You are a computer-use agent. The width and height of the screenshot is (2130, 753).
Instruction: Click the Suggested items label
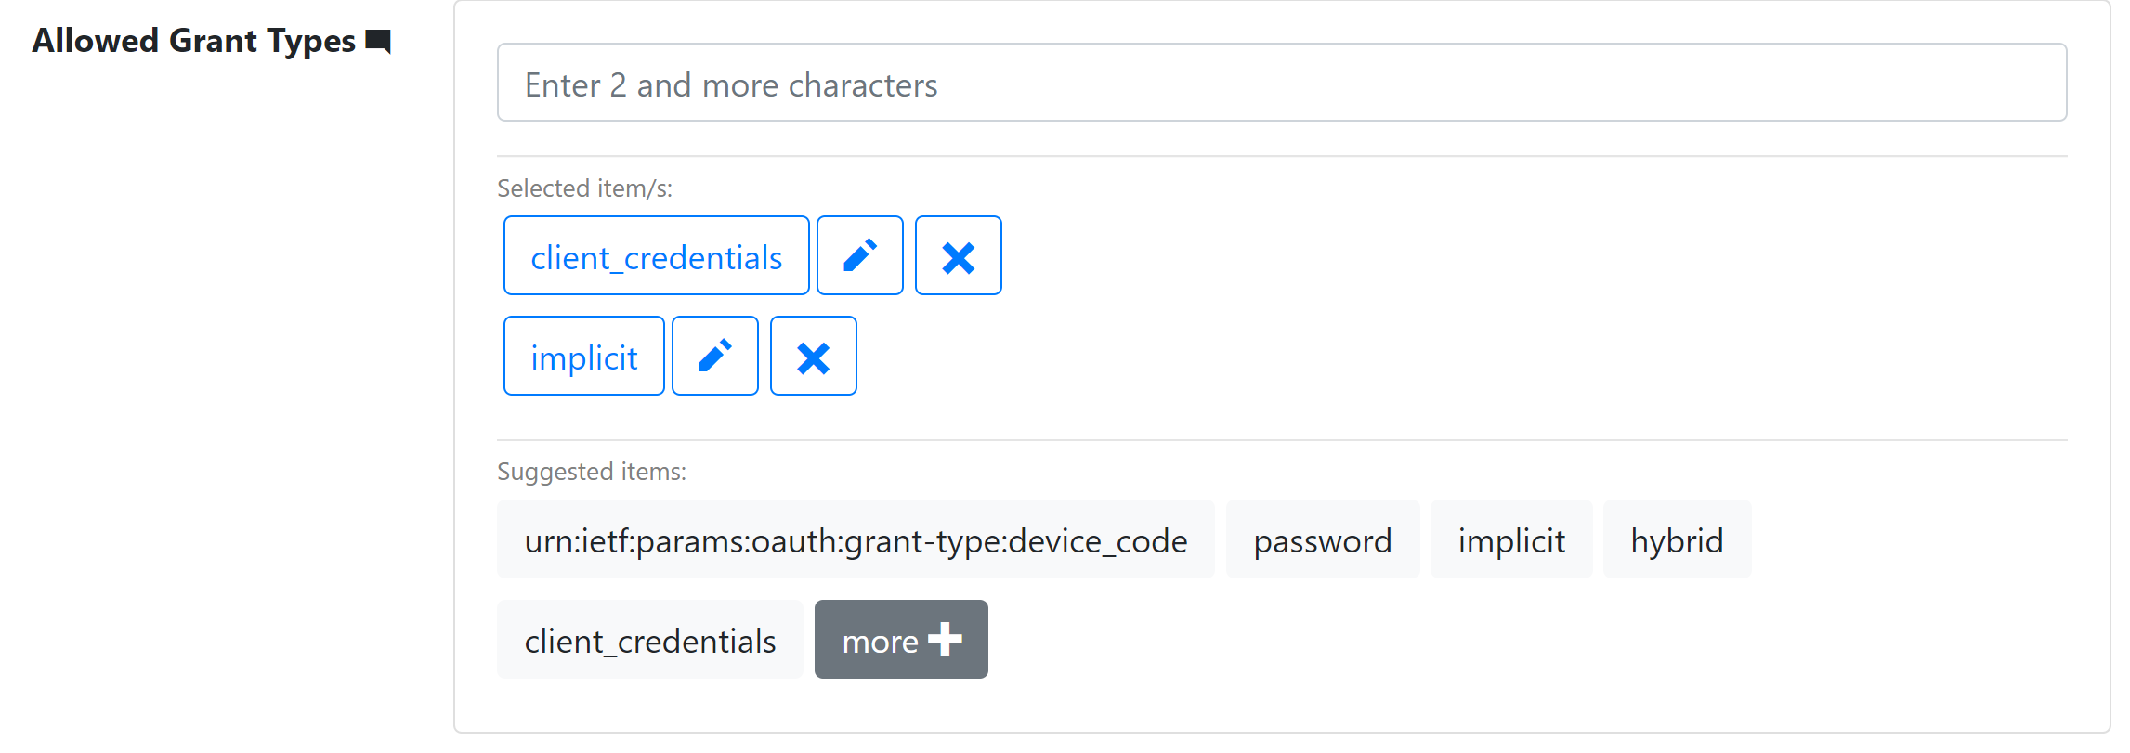pos(591,471)
